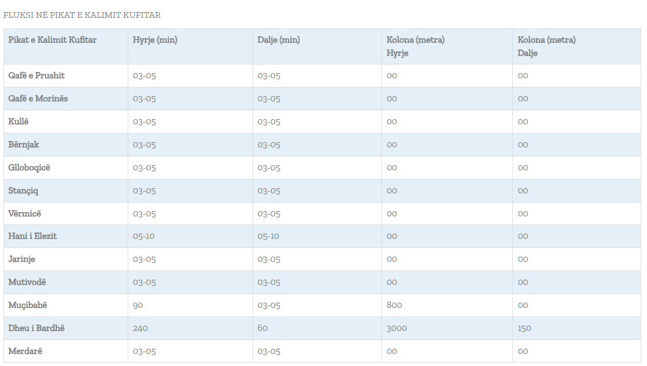Click Muçibabë entry queue value 800

click(x=395, y=305)
